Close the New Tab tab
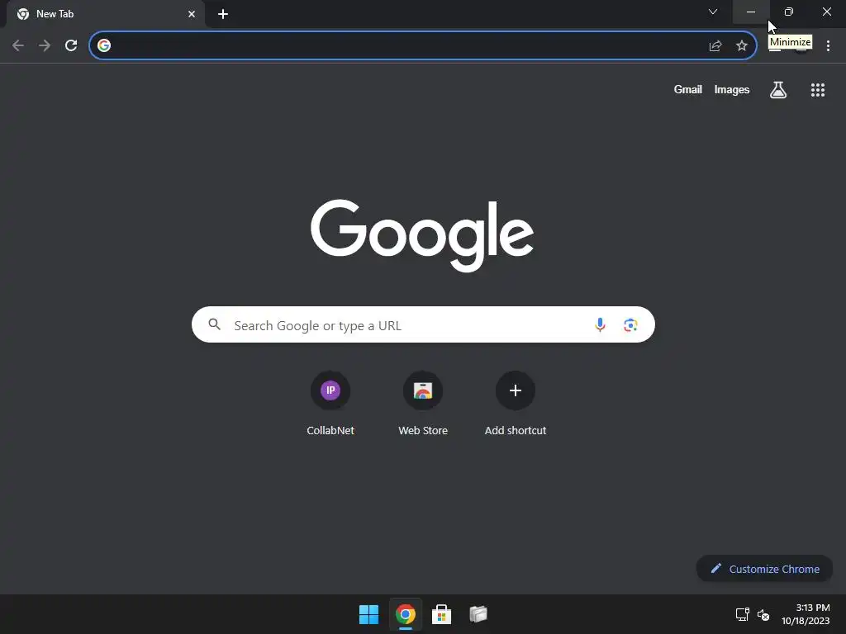This screenshot has width=846, height=634. [x=192, y=14]
